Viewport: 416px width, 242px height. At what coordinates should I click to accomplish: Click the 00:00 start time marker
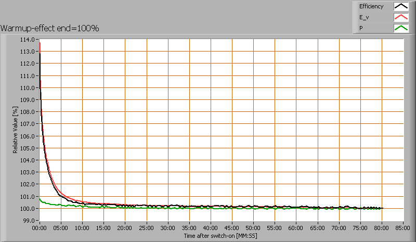click(40, 228)
